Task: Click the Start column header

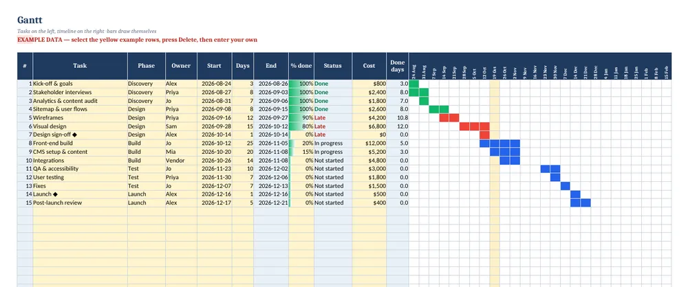Action: (214, 66)
